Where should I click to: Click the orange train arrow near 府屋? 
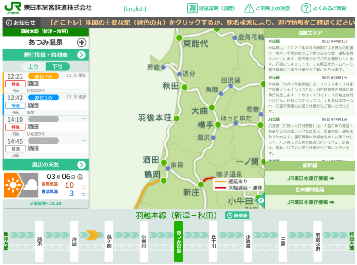[x=92, y=234]
